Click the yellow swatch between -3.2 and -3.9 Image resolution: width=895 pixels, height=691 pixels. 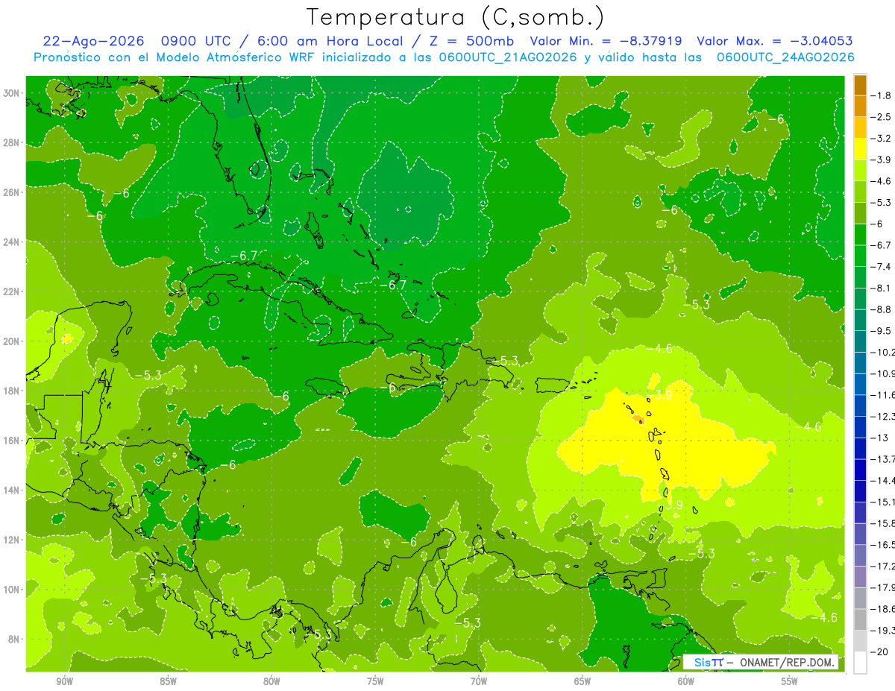pyautogui.click(x=860, y=149)
